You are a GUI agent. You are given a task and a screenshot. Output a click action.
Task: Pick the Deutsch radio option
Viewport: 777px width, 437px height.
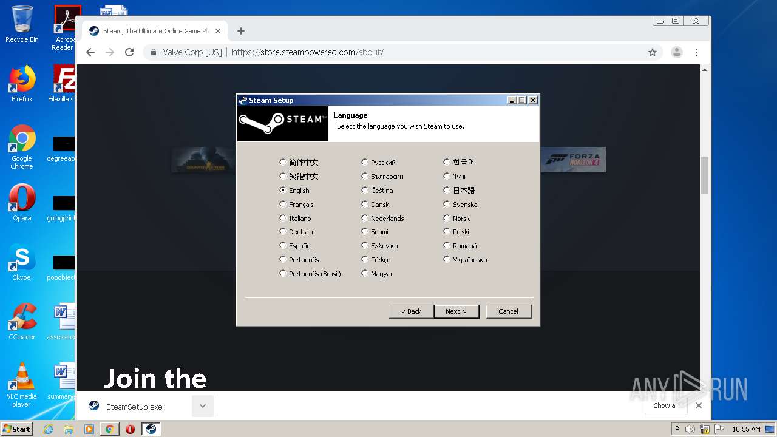coord(283,231)
